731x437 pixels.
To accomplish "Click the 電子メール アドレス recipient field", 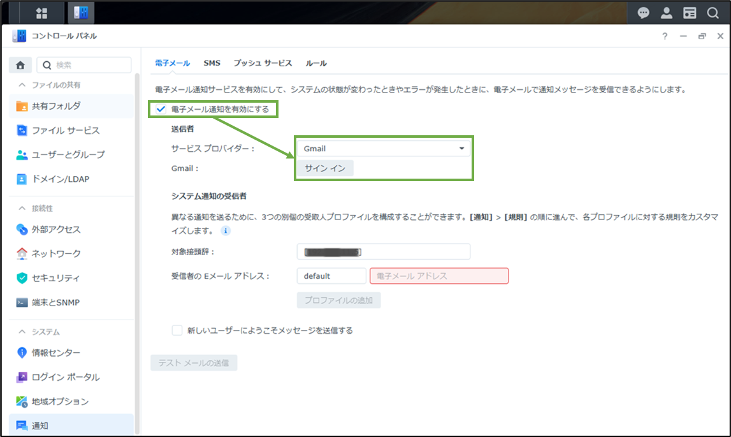I will point(439,276).
